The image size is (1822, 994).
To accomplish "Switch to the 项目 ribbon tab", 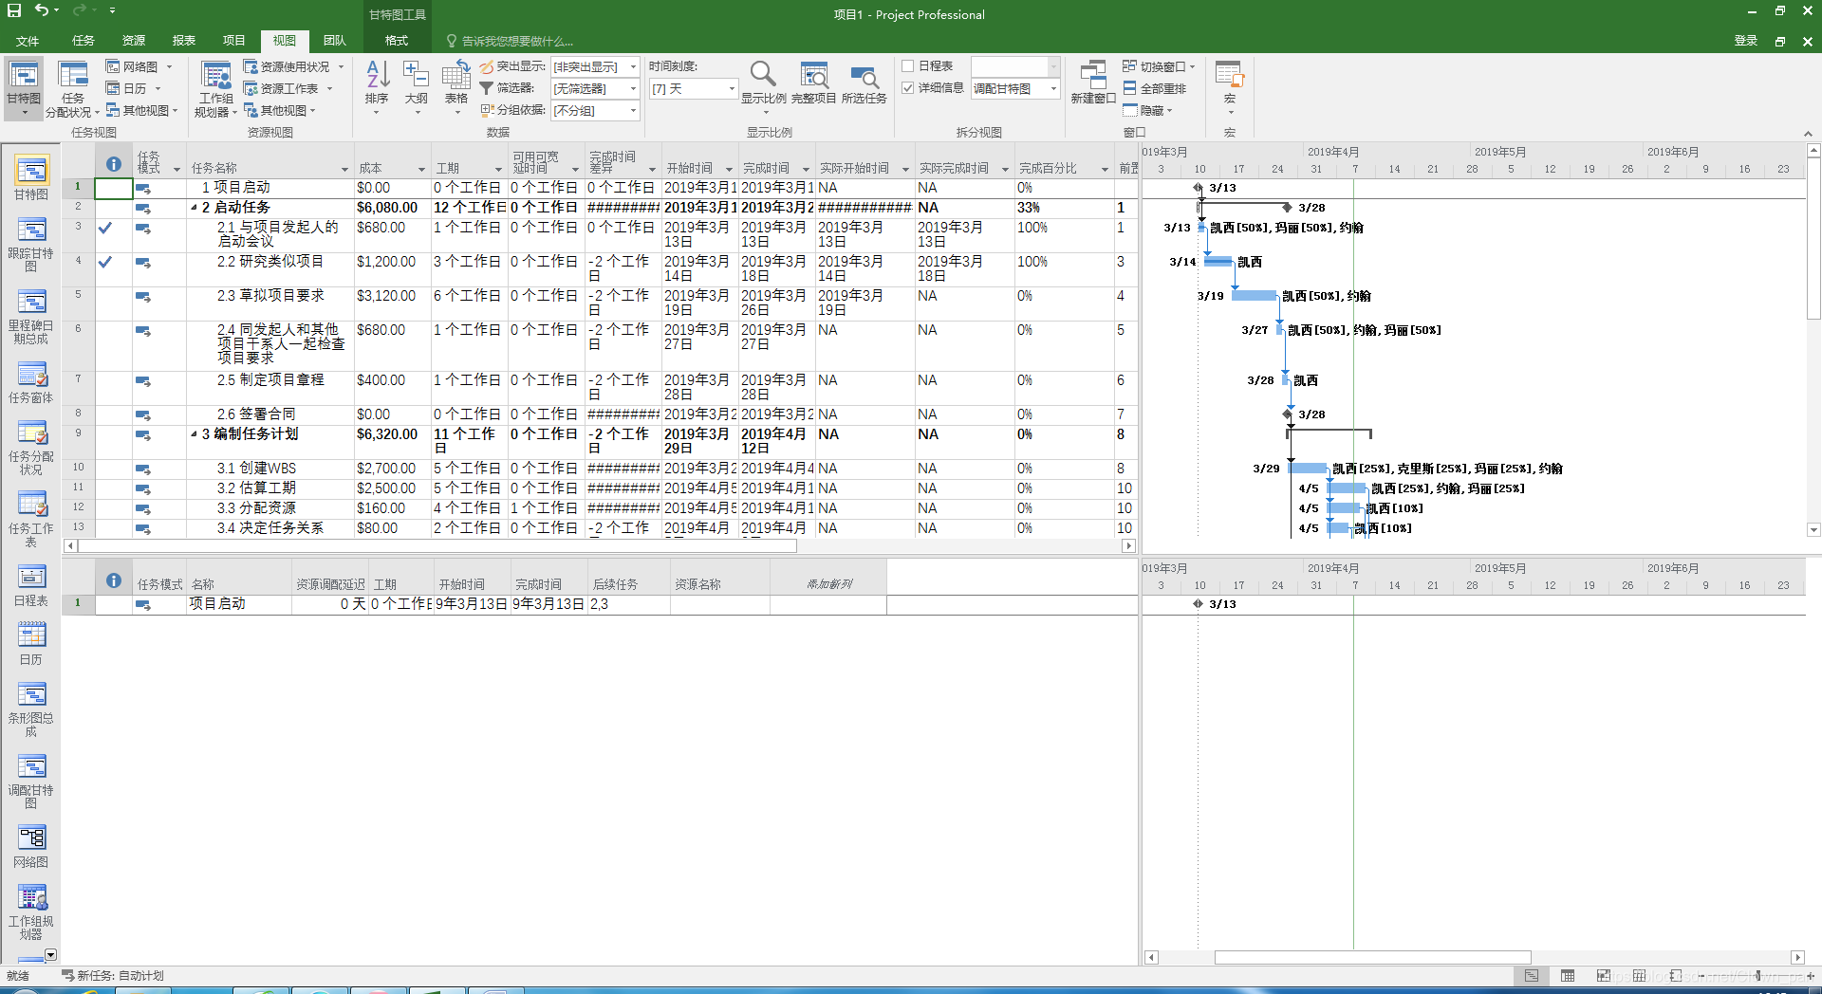I will [234, 41].
